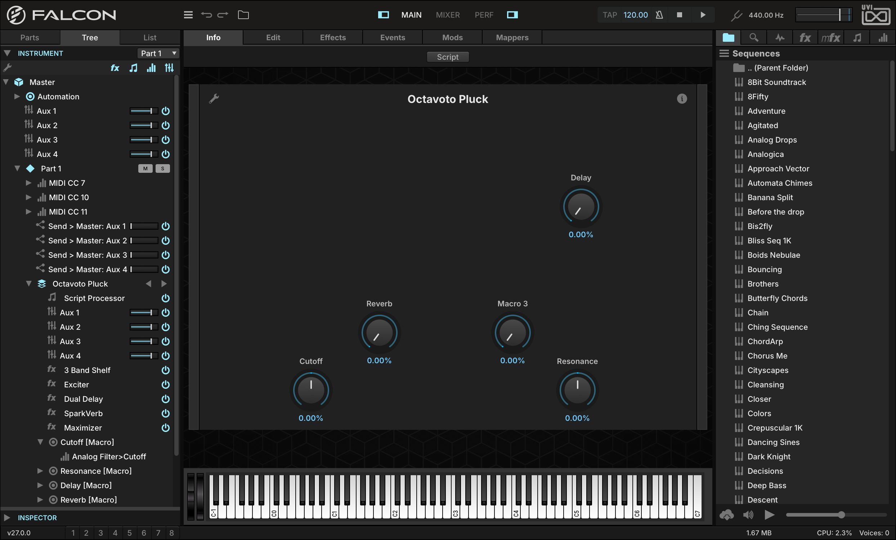Collapse the Cutoff [Macro] node

point(40,442)
